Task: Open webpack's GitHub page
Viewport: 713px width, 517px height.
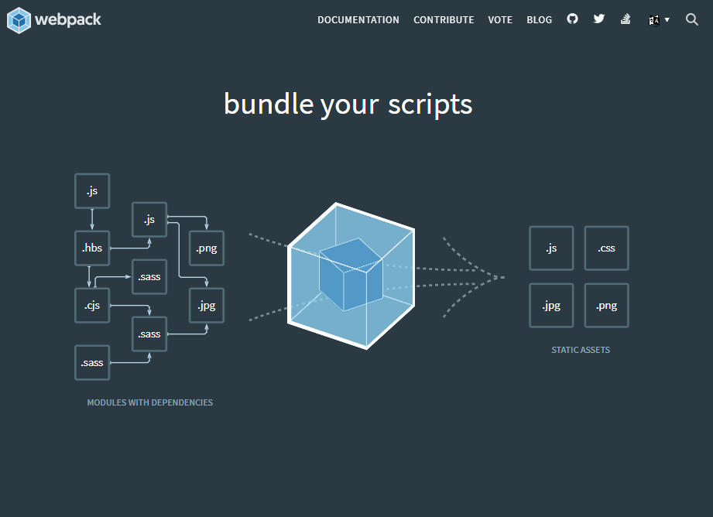Action: 572,19
